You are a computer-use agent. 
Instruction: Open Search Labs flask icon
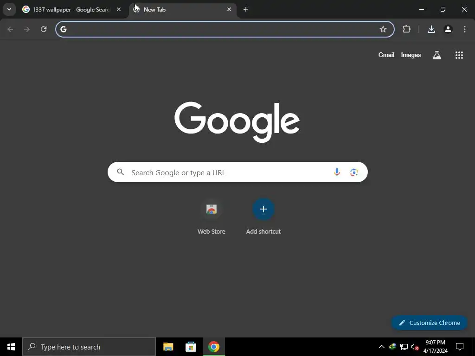click(437, 55)
